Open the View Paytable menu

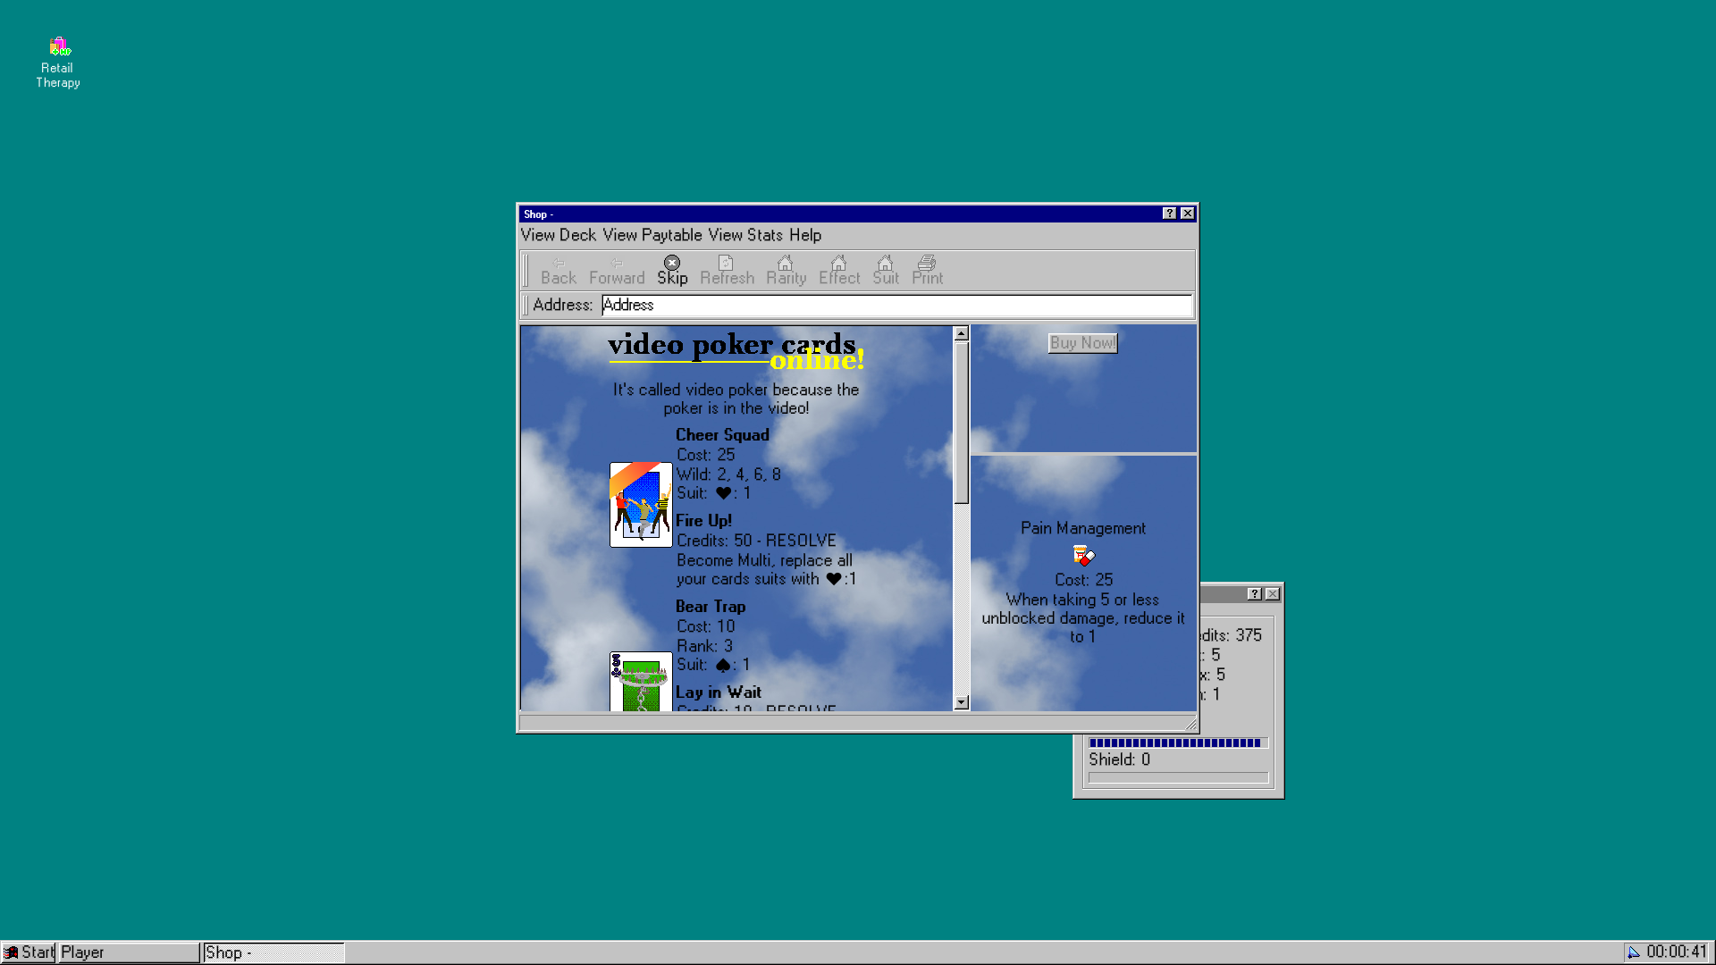click(652, 235)
